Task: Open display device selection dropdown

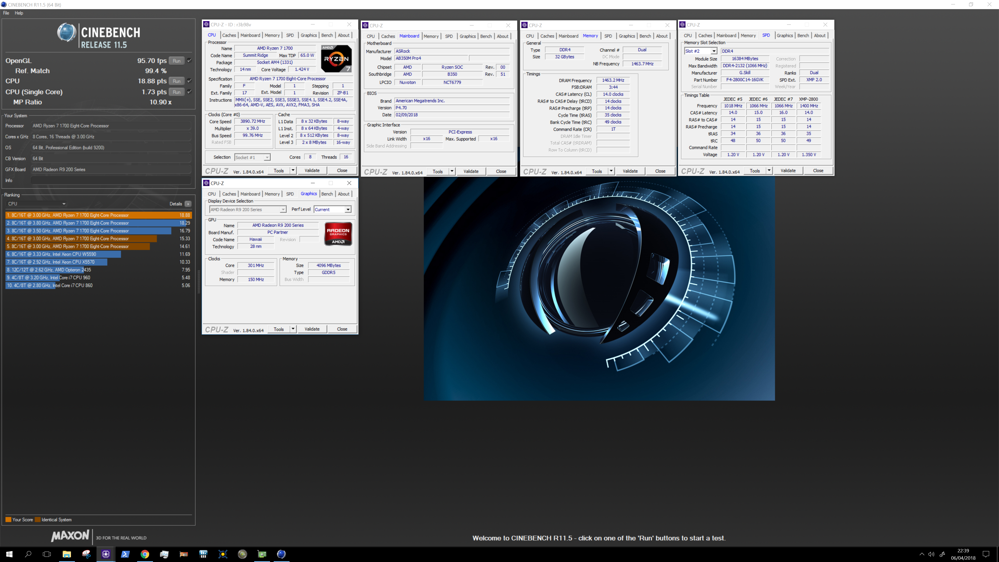Action: coord(248,209)
